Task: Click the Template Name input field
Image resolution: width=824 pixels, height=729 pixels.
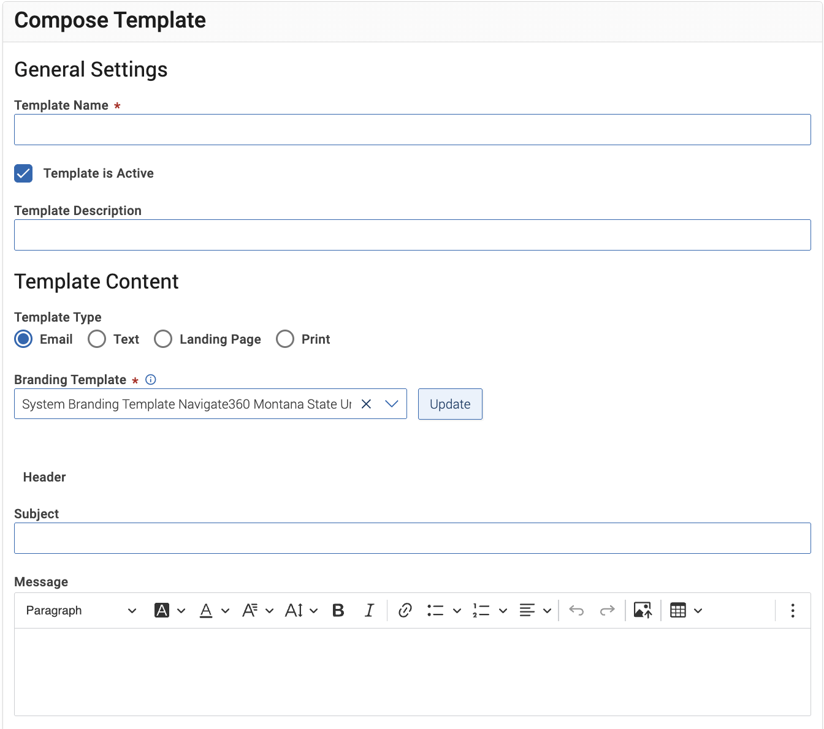Action: [413, 129]
